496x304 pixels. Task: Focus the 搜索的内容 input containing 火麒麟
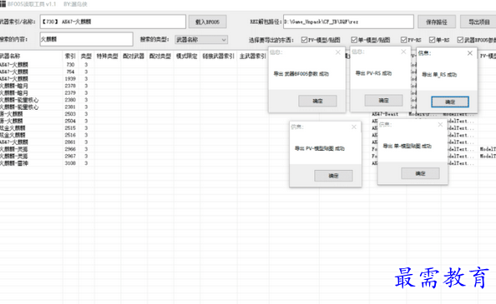86,39
